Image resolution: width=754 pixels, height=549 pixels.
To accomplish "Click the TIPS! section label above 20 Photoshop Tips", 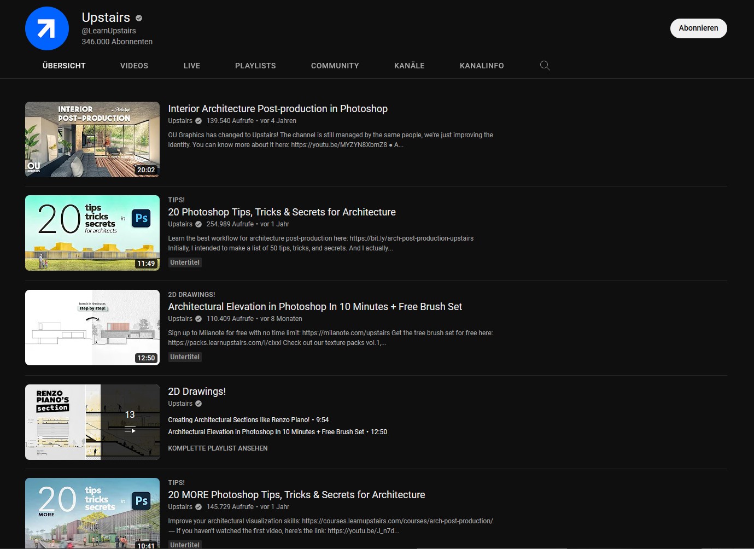I will 176,200.
